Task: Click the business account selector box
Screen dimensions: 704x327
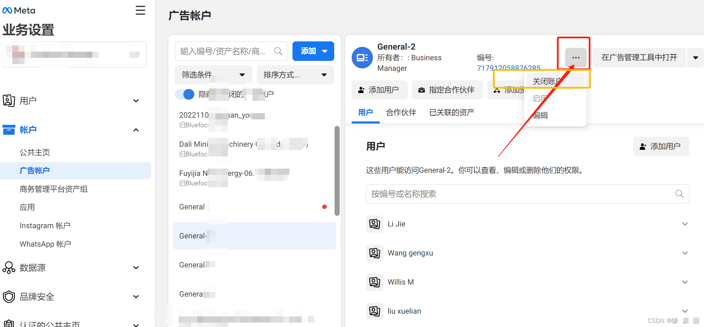Action: 75,54
